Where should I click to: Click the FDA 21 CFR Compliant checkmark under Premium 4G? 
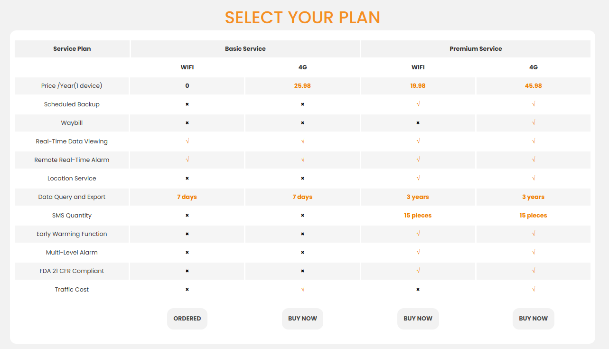pos(534,271)
